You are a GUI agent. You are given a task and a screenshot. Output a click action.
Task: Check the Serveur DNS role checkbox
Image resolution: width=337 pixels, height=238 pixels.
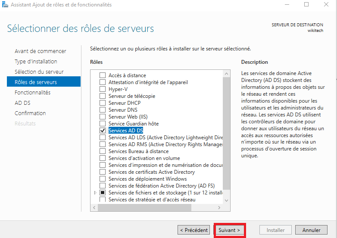coord(103,110)
